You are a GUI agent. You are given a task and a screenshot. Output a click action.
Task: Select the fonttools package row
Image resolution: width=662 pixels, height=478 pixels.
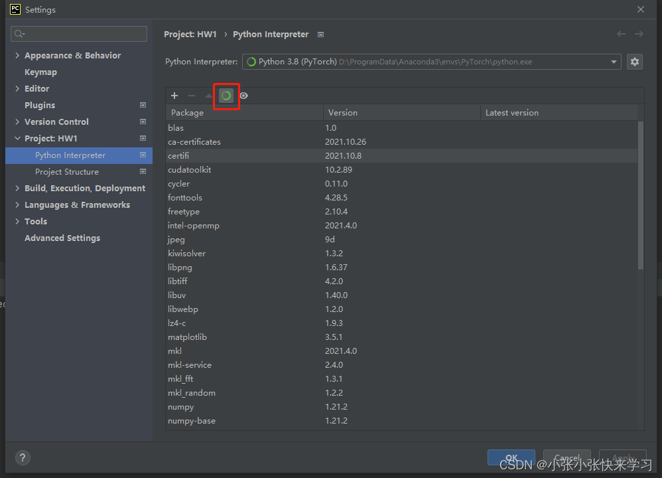coord(401,197)
